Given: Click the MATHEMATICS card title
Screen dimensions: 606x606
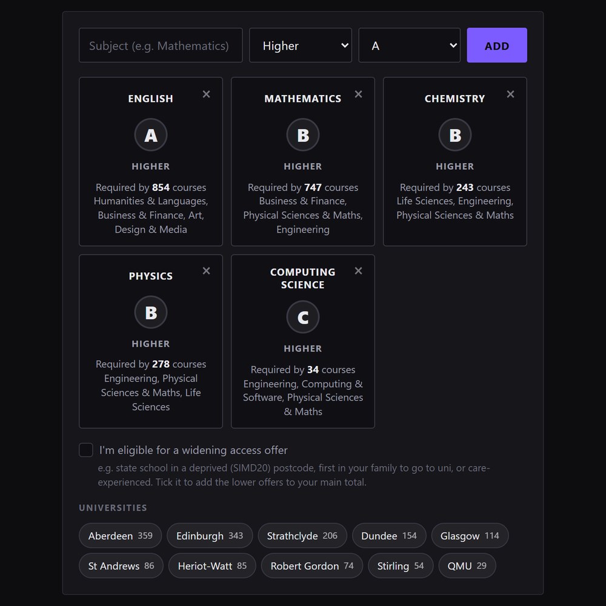Looking at the screenshot, I should pyautogui.click(x=303, y=99).
